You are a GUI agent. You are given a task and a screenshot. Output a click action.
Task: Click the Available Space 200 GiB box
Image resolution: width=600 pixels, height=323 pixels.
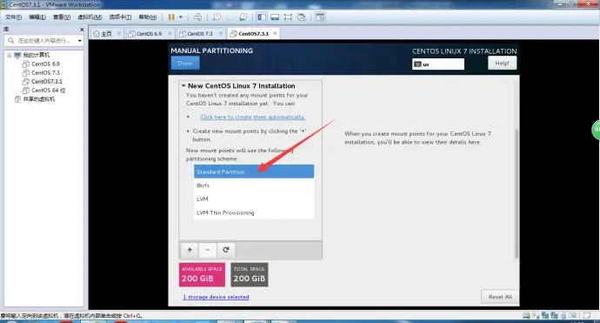pyautogui.click(x=202, y=274)
